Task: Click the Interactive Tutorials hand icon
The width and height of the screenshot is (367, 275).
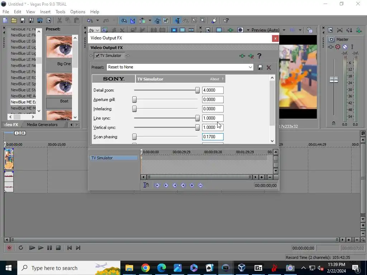Action: click(214, 20)
